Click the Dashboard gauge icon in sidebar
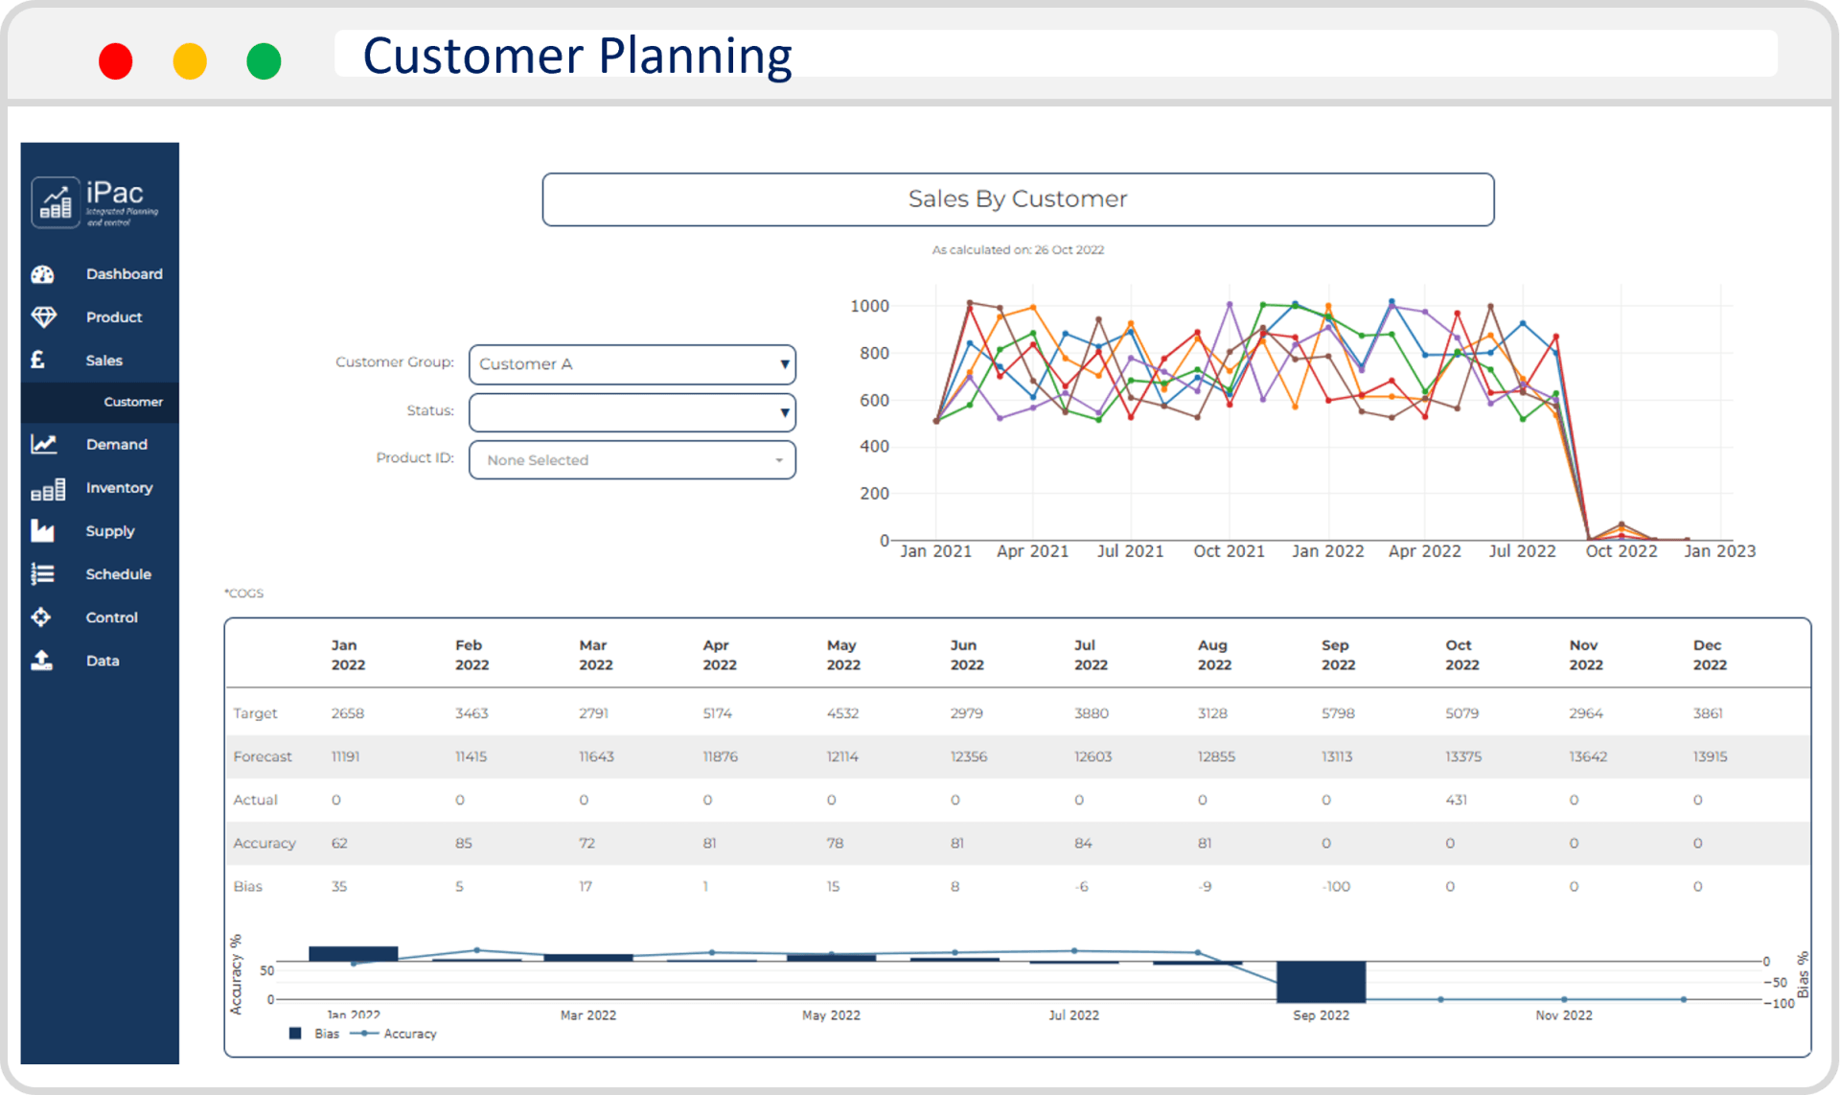 43,274
